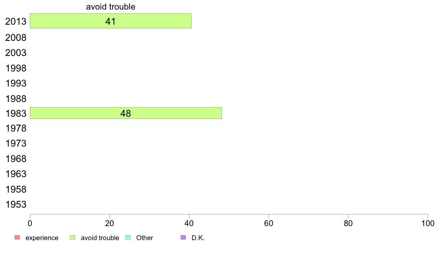Click the 60 tick label on x-axis

pos(269,223)
